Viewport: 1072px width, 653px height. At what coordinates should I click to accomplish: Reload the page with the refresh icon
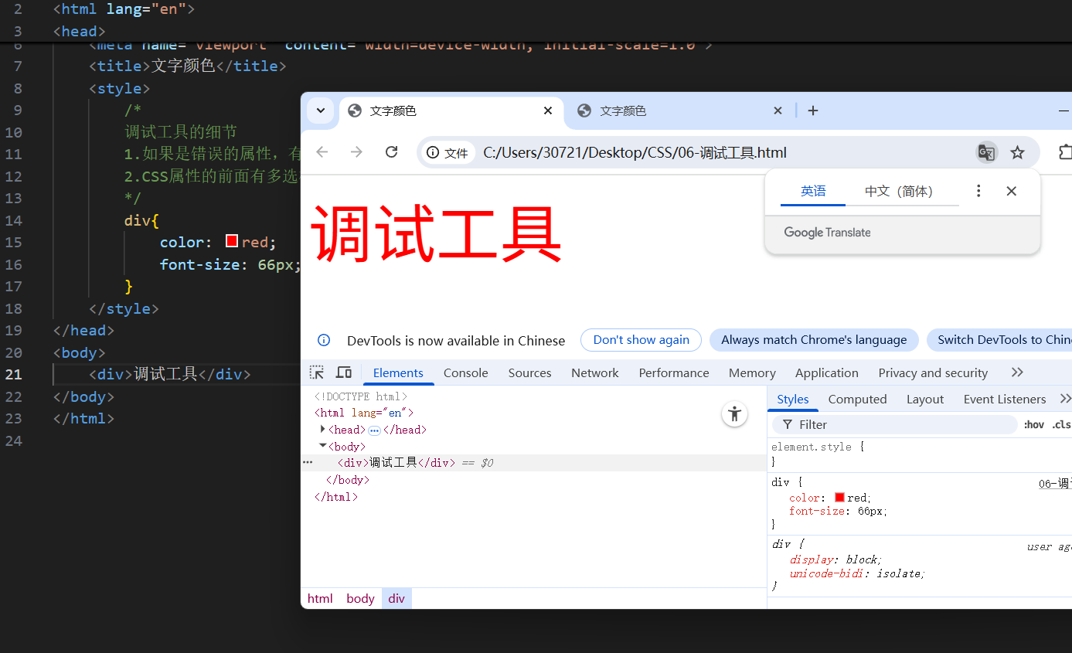point(392,152)
